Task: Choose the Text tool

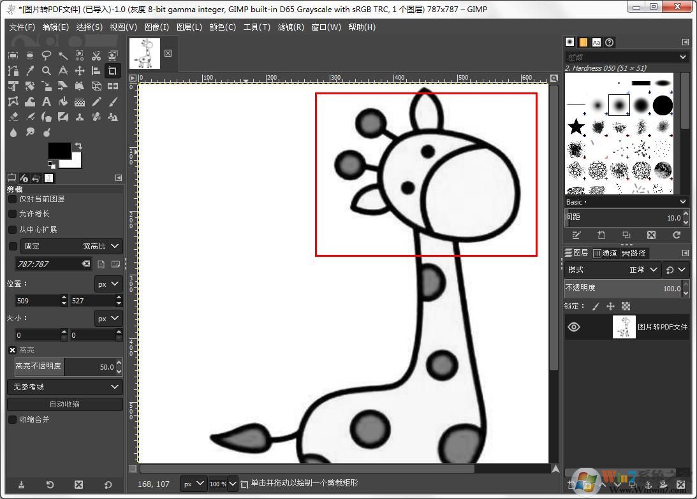Action: [47, 101]
